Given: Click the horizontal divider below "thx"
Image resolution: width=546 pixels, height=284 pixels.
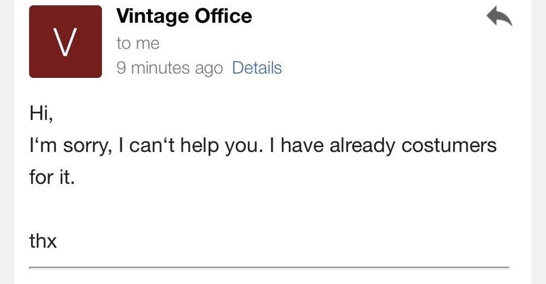Looking at the screenshot, I should click(x=269, y=268).
